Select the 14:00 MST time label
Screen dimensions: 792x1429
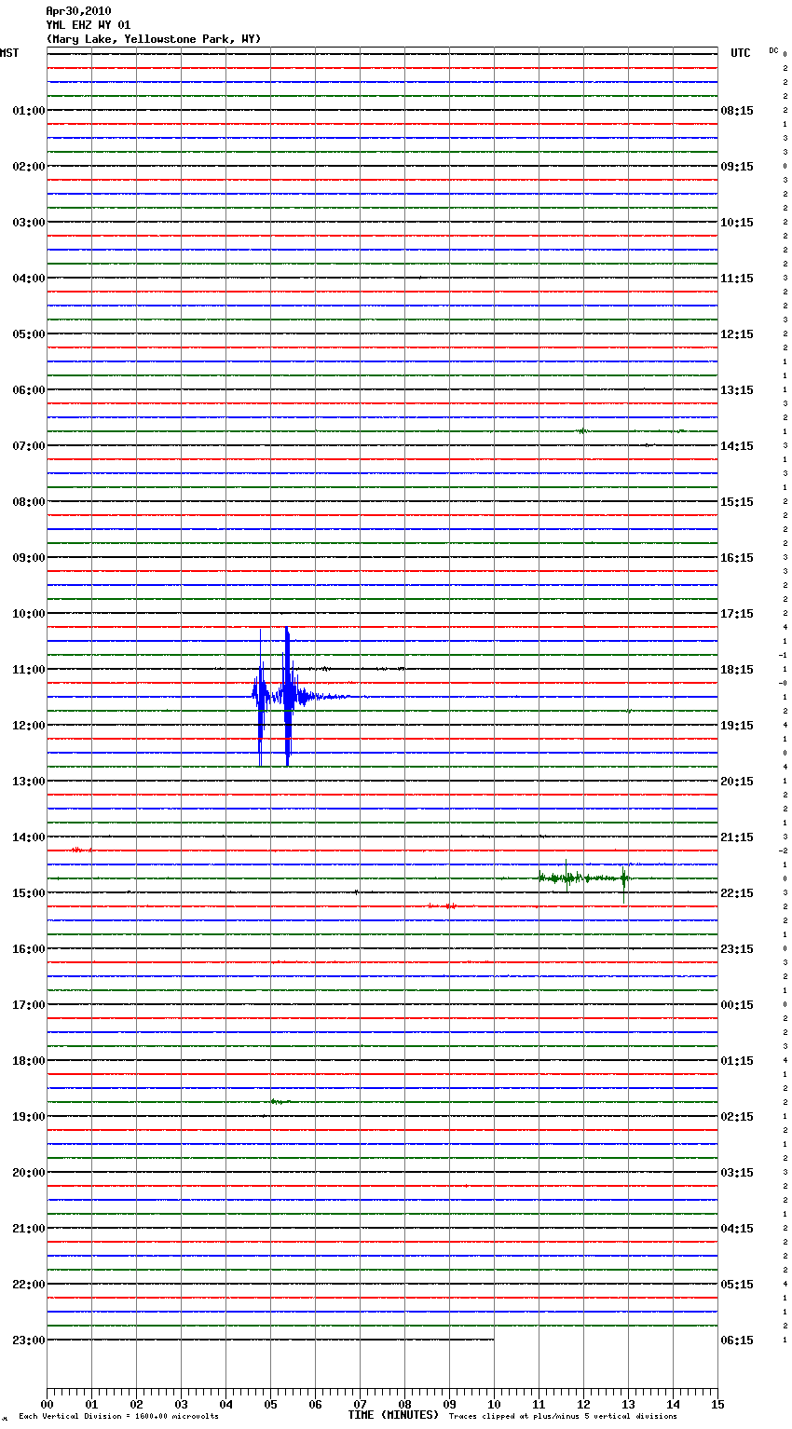coord(28,837)
